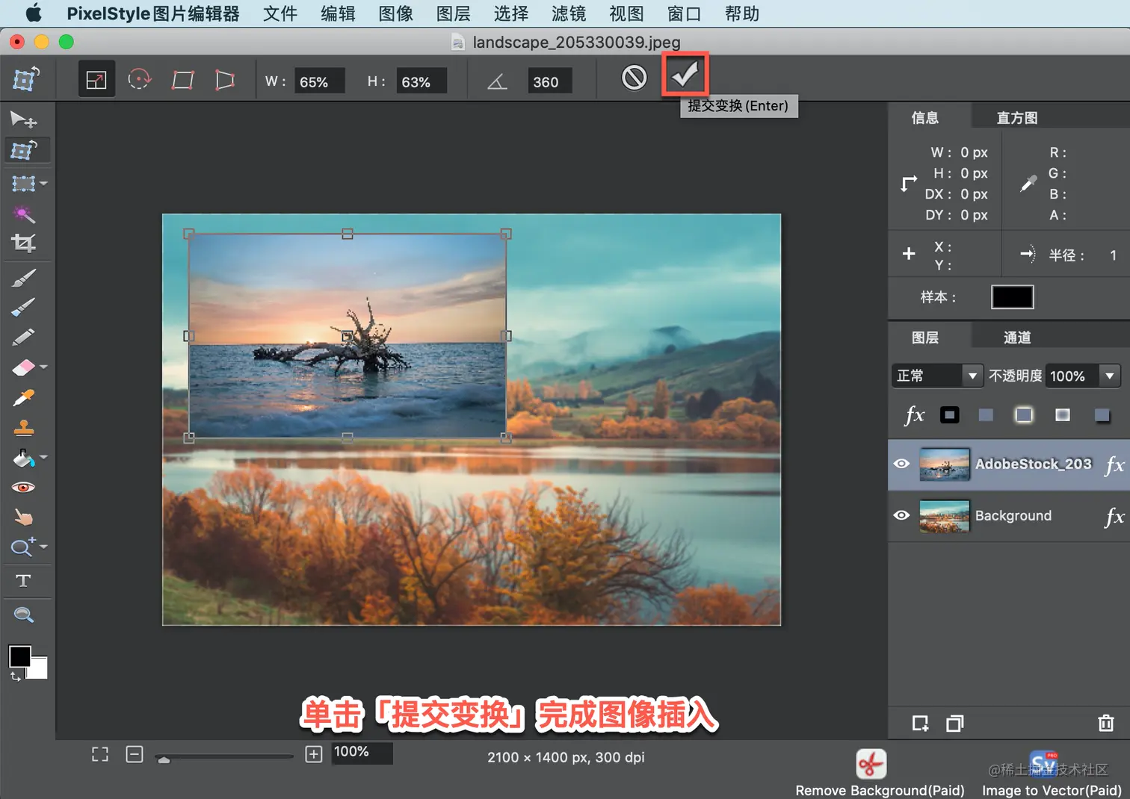Open the 视图 menu
Screen dimensions: 1130x799
(x=626, y=13)
